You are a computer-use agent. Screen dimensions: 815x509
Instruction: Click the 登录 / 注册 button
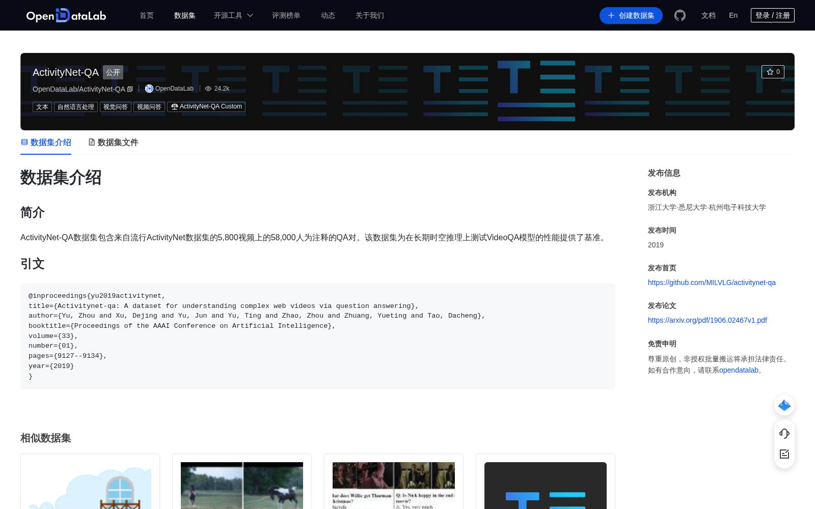pos(773,15)
